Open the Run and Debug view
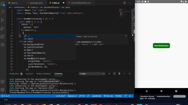This screenshot has width=188, height=105. [x=3, y=28]
